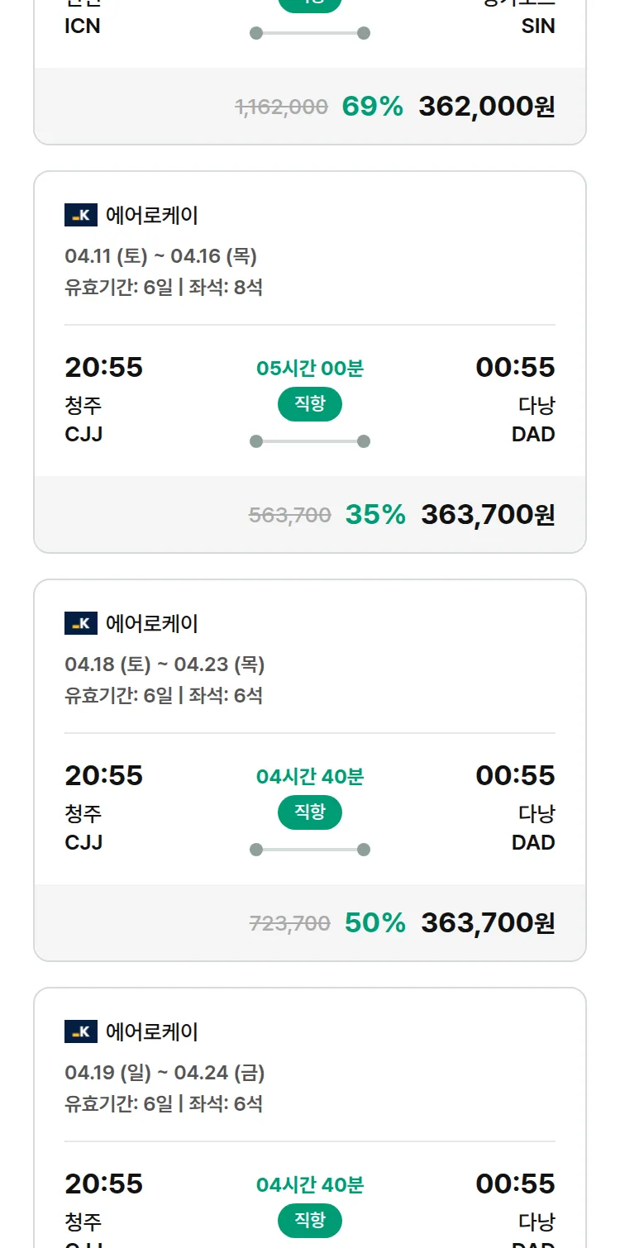620x1248 pixels.
Task: Tap 직항 badge on the 04.19 flight card
Action: [310, 1221]
